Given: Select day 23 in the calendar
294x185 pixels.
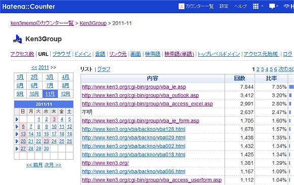Looking at the screenshot, I should click(46, 141).
